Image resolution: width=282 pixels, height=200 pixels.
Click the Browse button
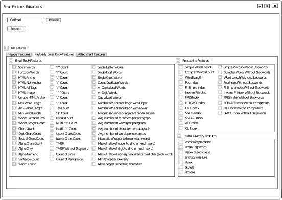coord(54,20)
